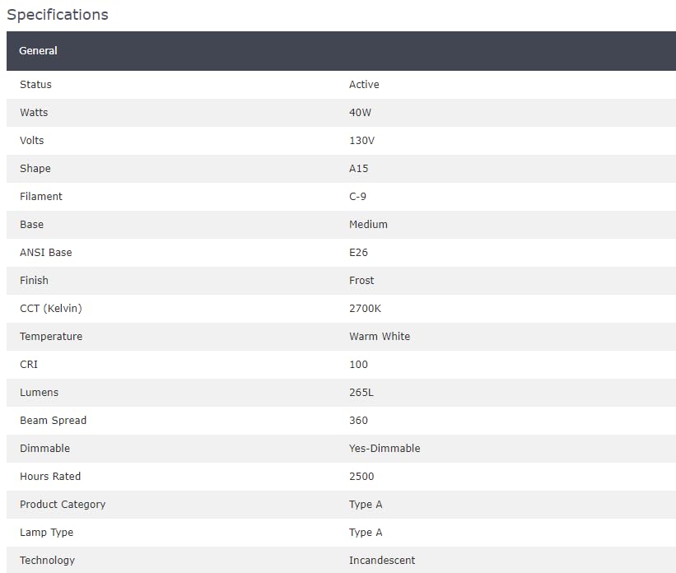Screen dimensions: 676x573
Task: Click the General section header
Action: [x=341, y=51]
